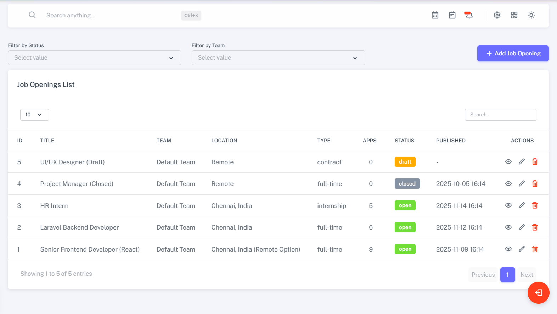Click the red notification alert icon
Image resolution: width=557 pixels, height=314 pixels.
point(468,15)
